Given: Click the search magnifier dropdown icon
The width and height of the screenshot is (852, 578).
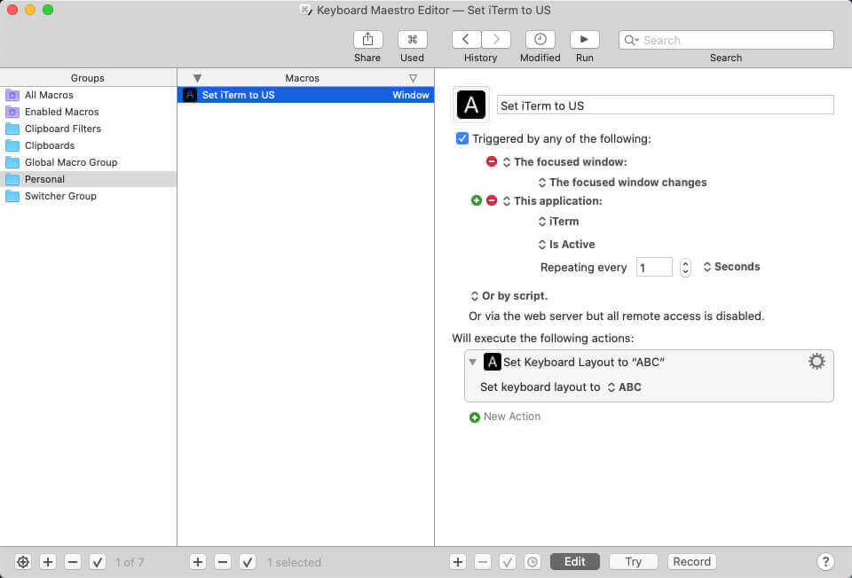Looking at the screenshot, I should [x=631, y=40].
